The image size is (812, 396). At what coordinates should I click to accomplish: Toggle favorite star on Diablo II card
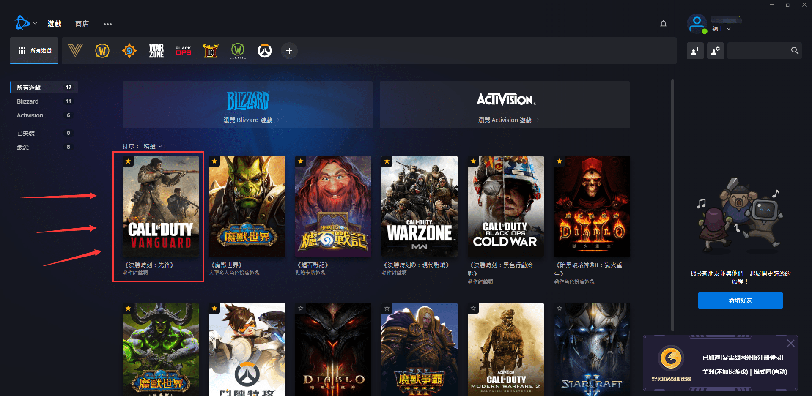pos(560,161)
